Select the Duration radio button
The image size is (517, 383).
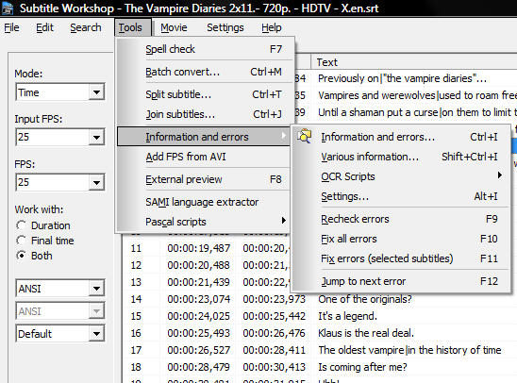[x=21, y=225]
